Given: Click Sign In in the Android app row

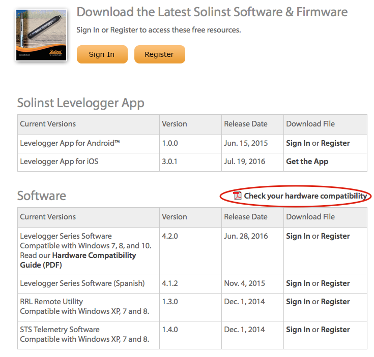Looking at the screenshot, I should tap(298, 143).
